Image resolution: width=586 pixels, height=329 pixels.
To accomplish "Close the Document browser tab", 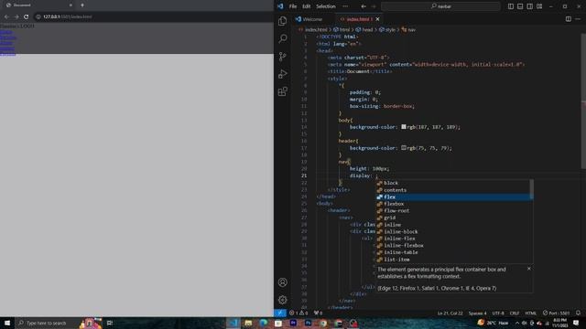I will click(x=71, y=5).
